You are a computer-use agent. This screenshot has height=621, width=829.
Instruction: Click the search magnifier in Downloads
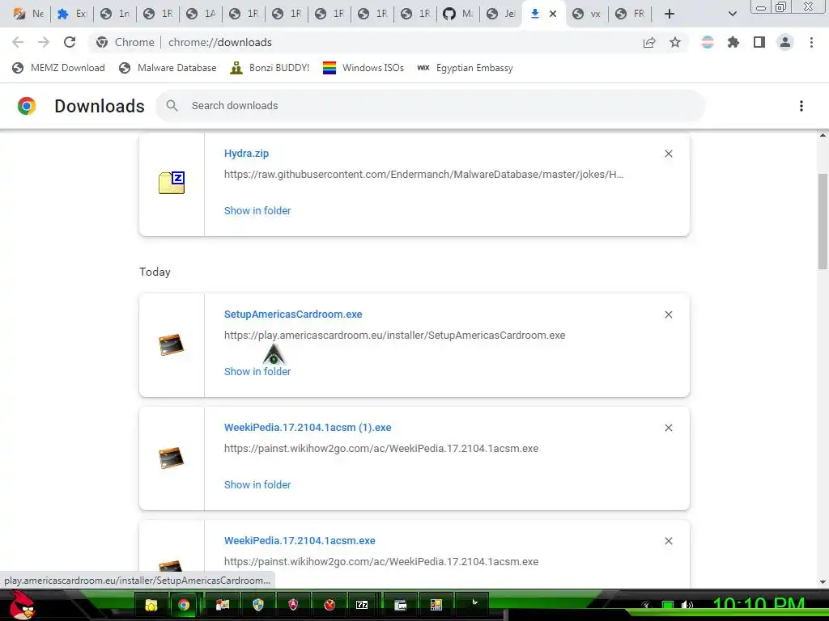[x=172, y=106]
